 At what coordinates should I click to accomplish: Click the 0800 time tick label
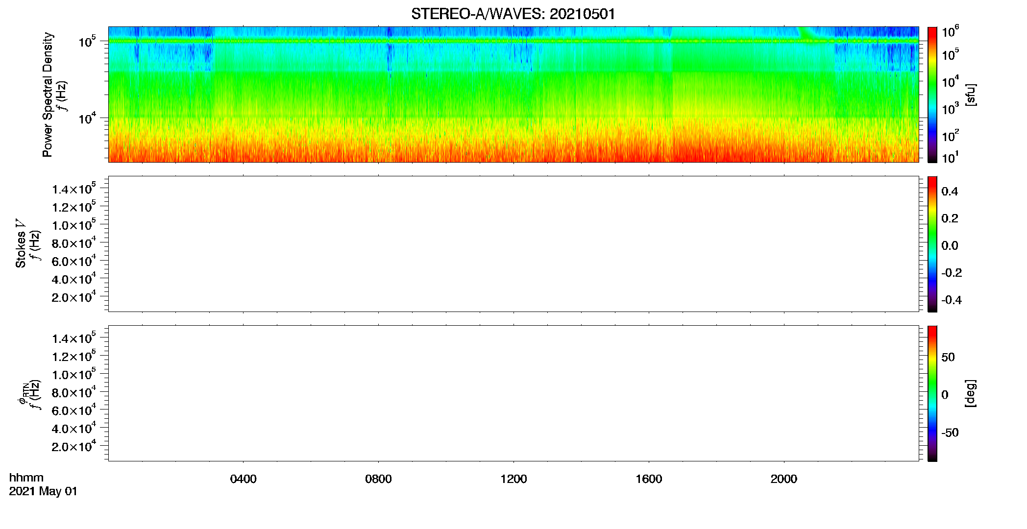(x=378, y=479)
